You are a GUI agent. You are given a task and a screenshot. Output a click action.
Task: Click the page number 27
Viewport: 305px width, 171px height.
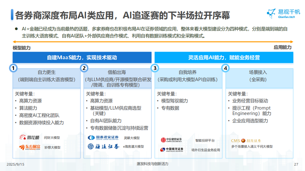tap(296, 164)
